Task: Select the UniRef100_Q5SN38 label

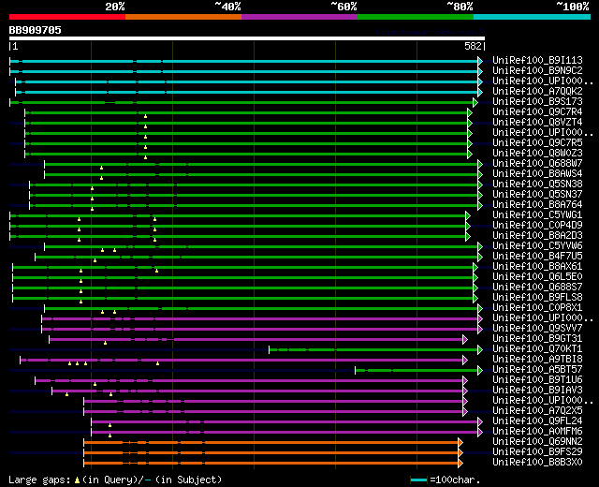Action: pos(537,184)
